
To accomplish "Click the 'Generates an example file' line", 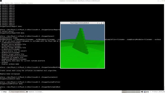I will point(12,58).
